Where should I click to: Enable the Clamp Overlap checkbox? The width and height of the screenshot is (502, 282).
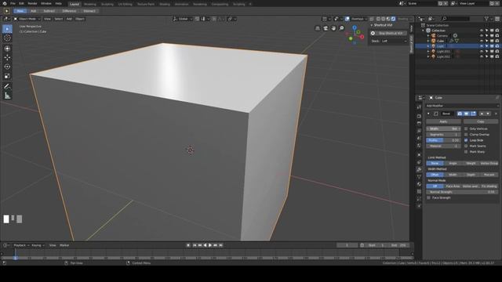point(466,135)
